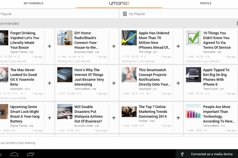Screen dimensions: 238x158
Task: Open the Profile tab
Action: tap(205, 3)
